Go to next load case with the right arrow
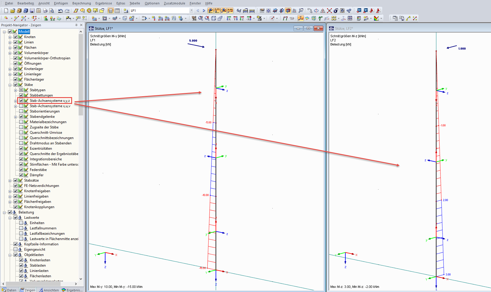This screenshot has width=491, height=292. point(204,11)
